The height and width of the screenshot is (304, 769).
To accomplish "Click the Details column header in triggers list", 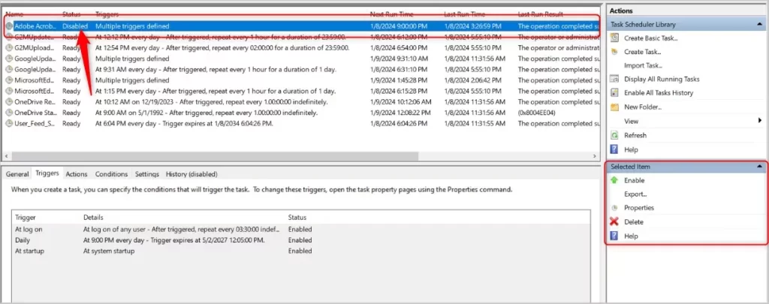I will (93, 217).
